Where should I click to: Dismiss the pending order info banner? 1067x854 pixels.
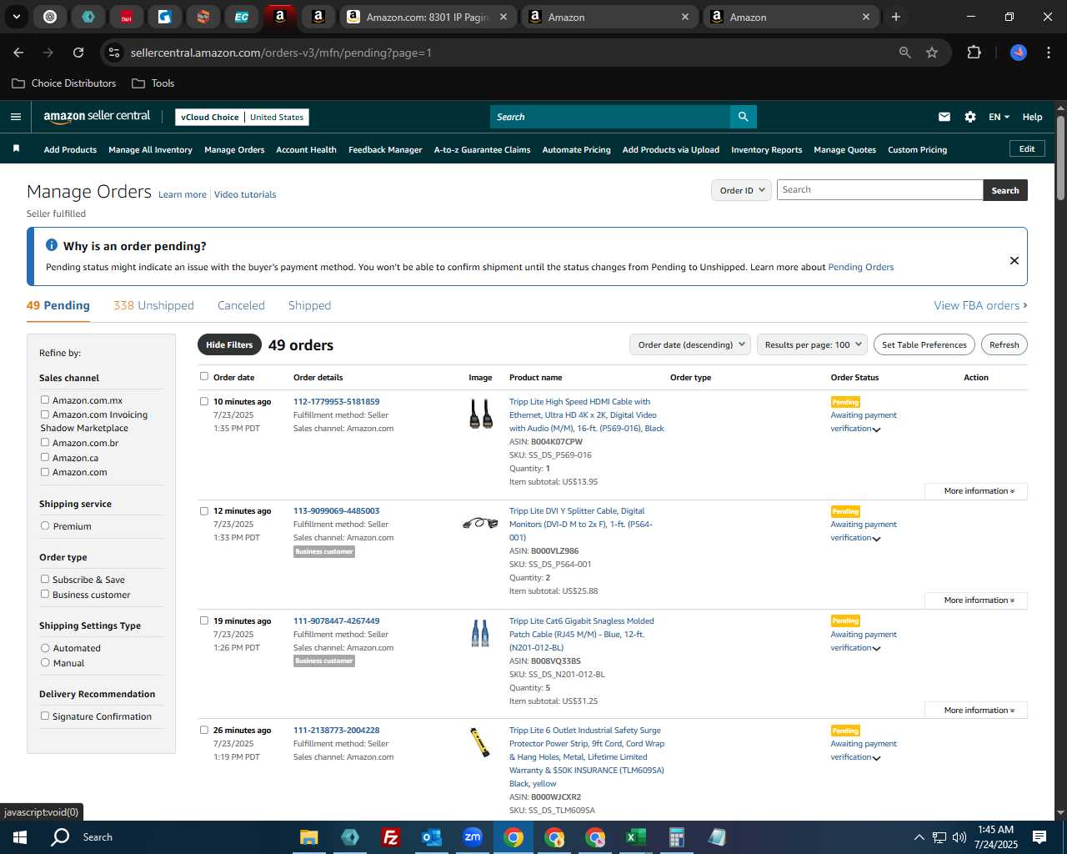pyautogui.click(x=1014, y=260)
